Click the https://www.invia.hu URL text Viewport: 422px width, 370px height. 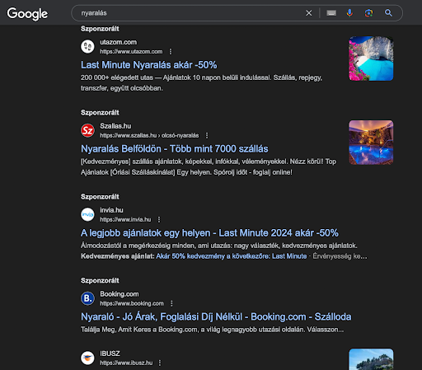tap(125, 219)
